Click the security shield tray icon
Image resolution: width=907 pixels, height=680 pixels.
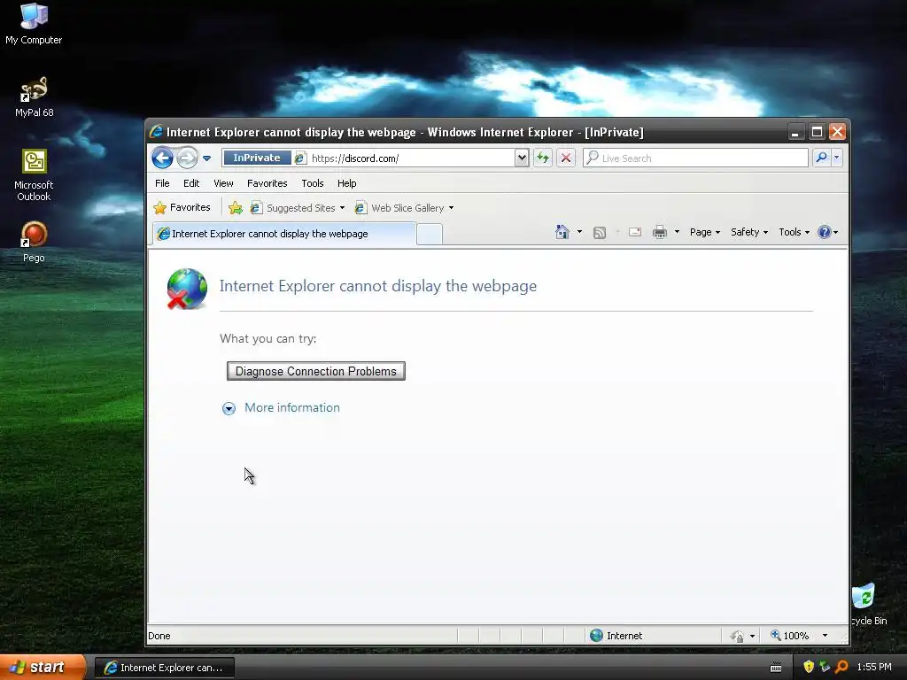point(808,667)
